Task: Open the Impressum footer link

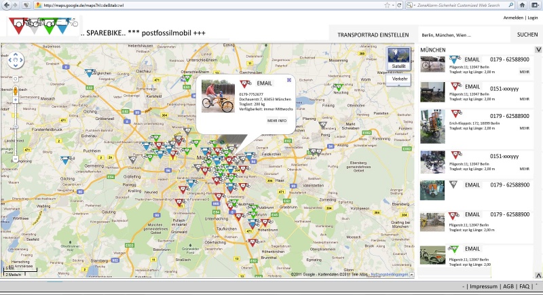Action: pyautogui.click(x=483, y=287)
